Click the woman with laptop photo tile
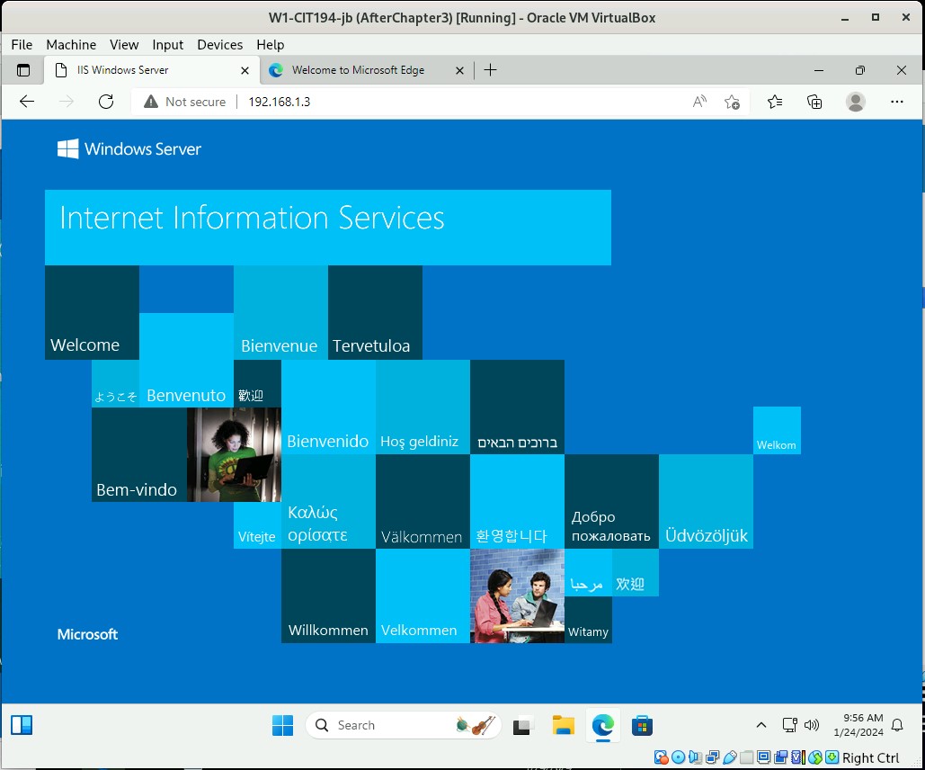Viewport: 925px width, 770px height. point(234,454)
